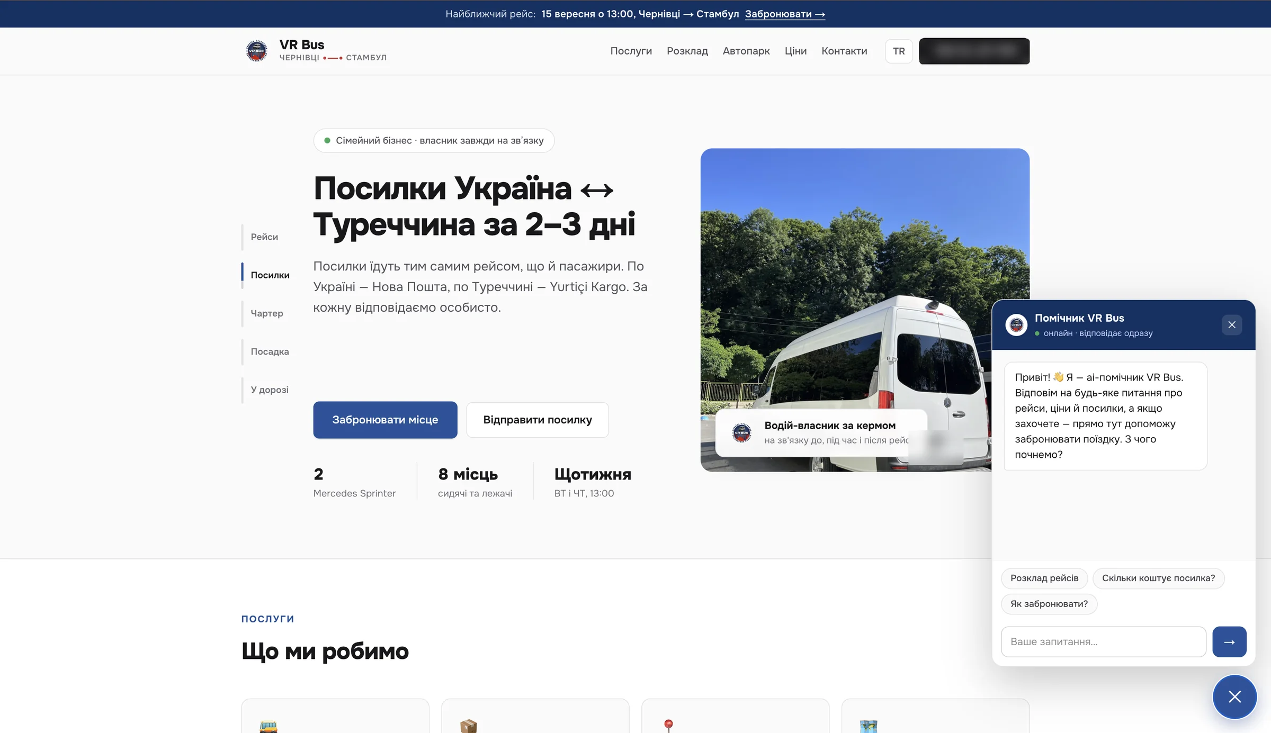The image size is (1271, 733).
Task: Open the Автопарк nav item
Action: pos(746,51)
